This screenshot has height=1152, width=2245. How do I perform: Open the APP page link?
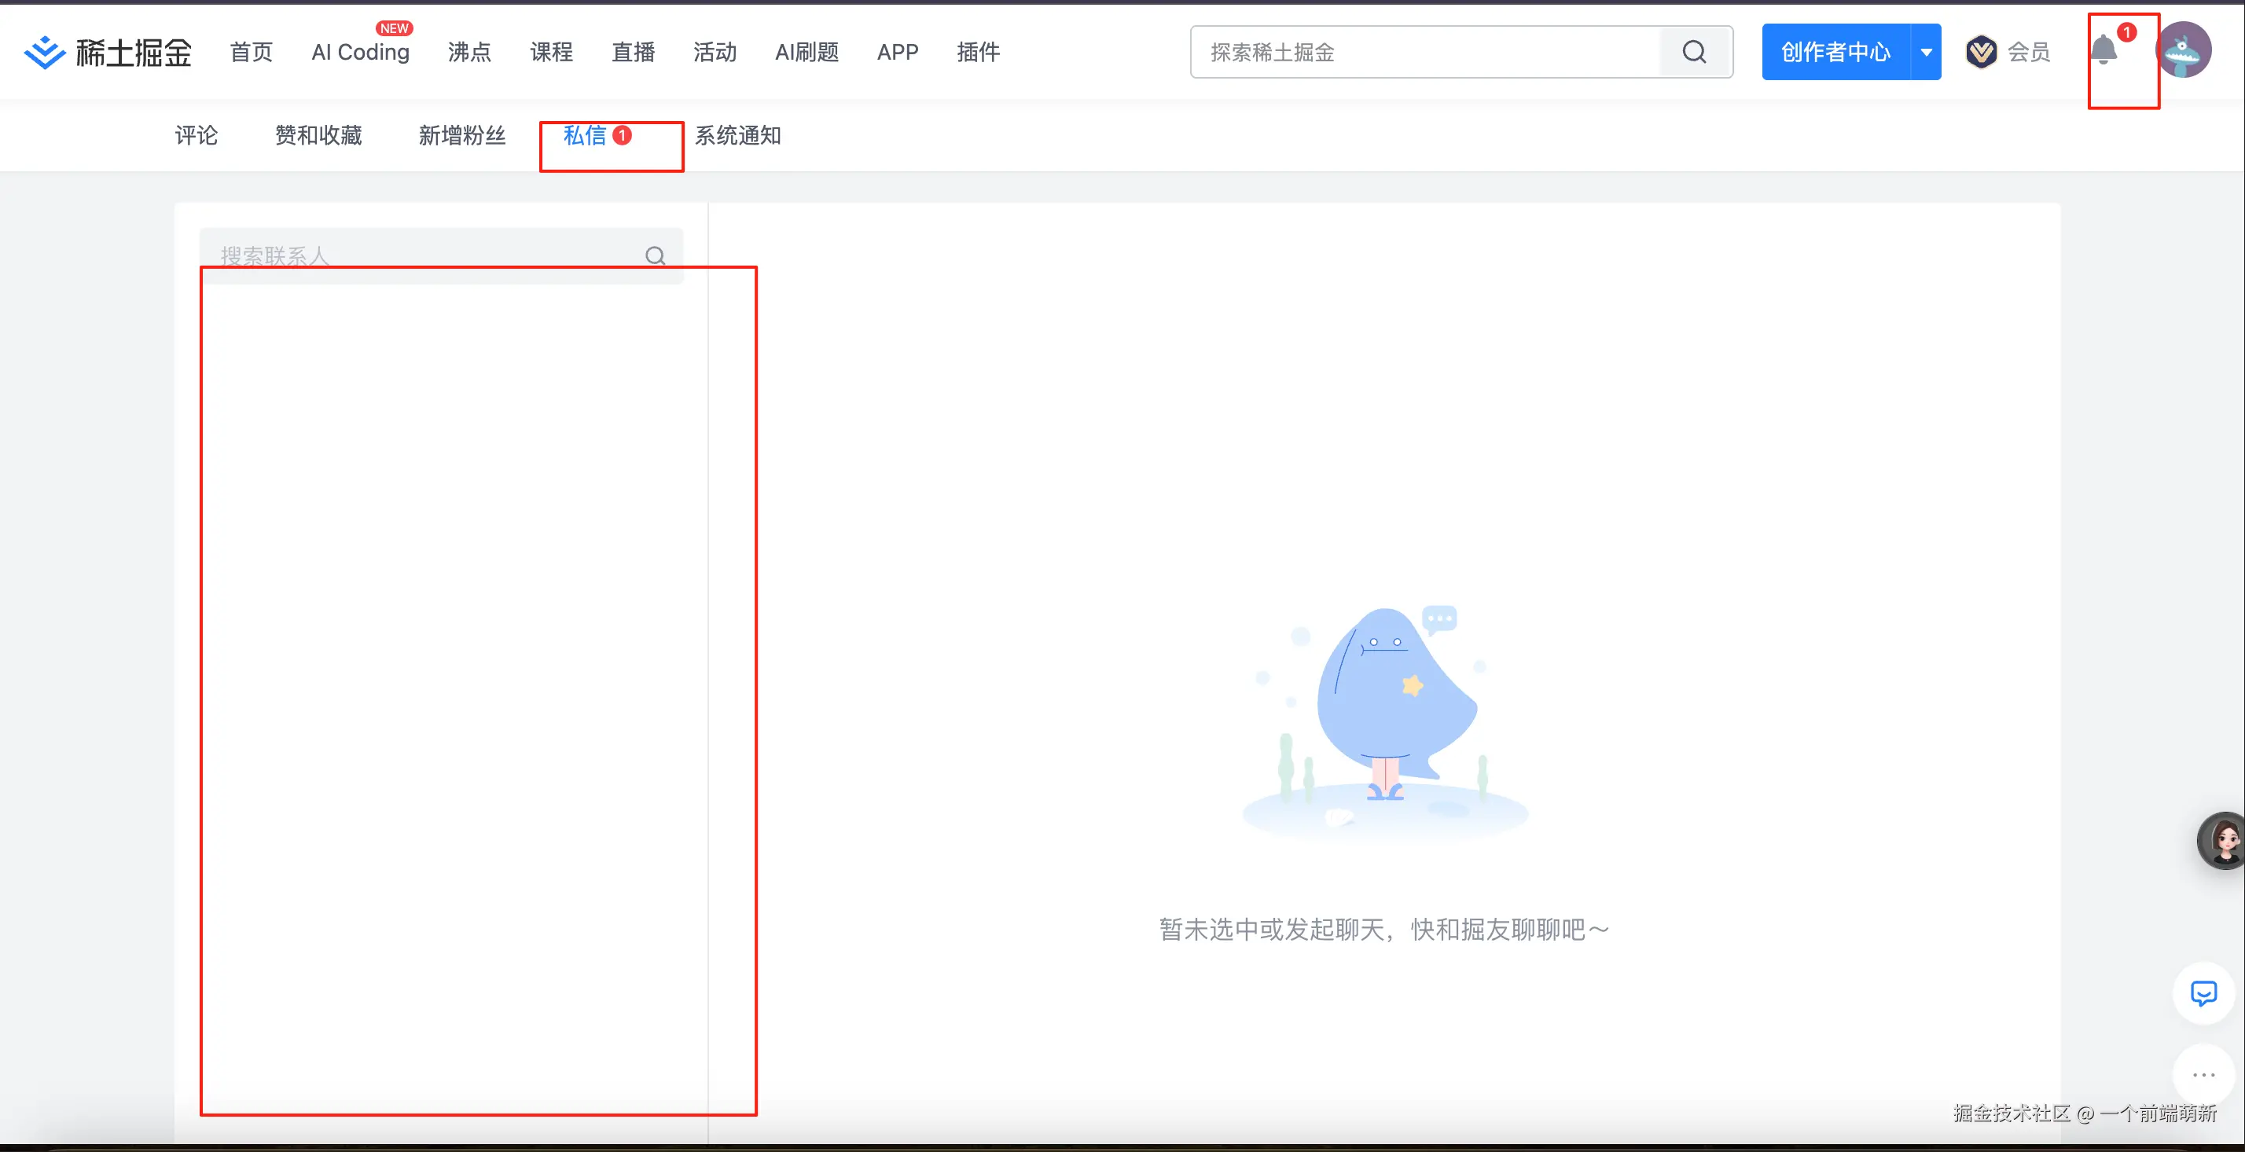(898, 53)
